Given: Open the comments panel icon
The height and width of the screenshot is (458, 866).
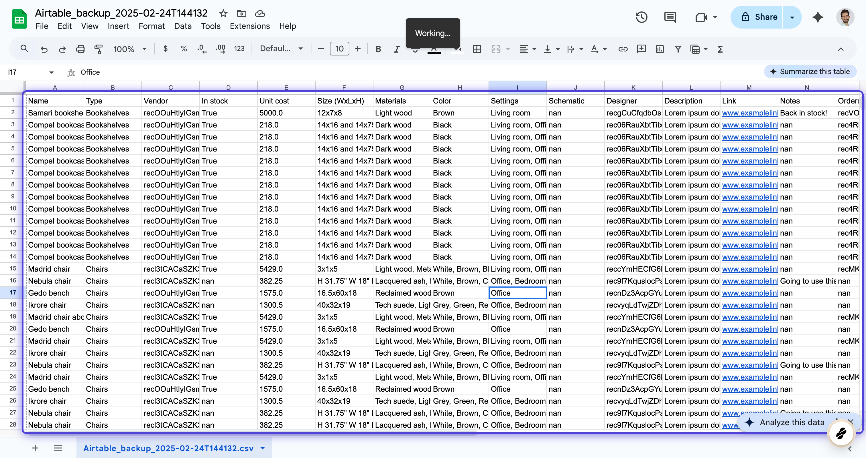Looking at the screenshot, I should point(670,17).
